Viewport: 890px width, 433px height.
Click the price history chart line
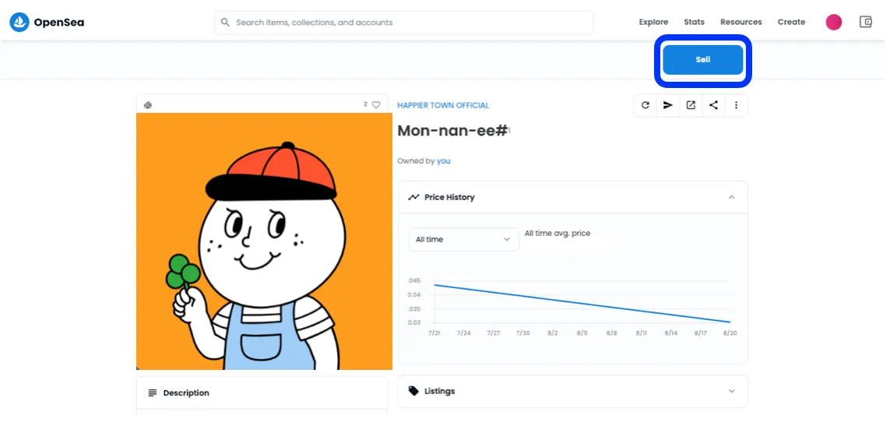coord(582,304)
